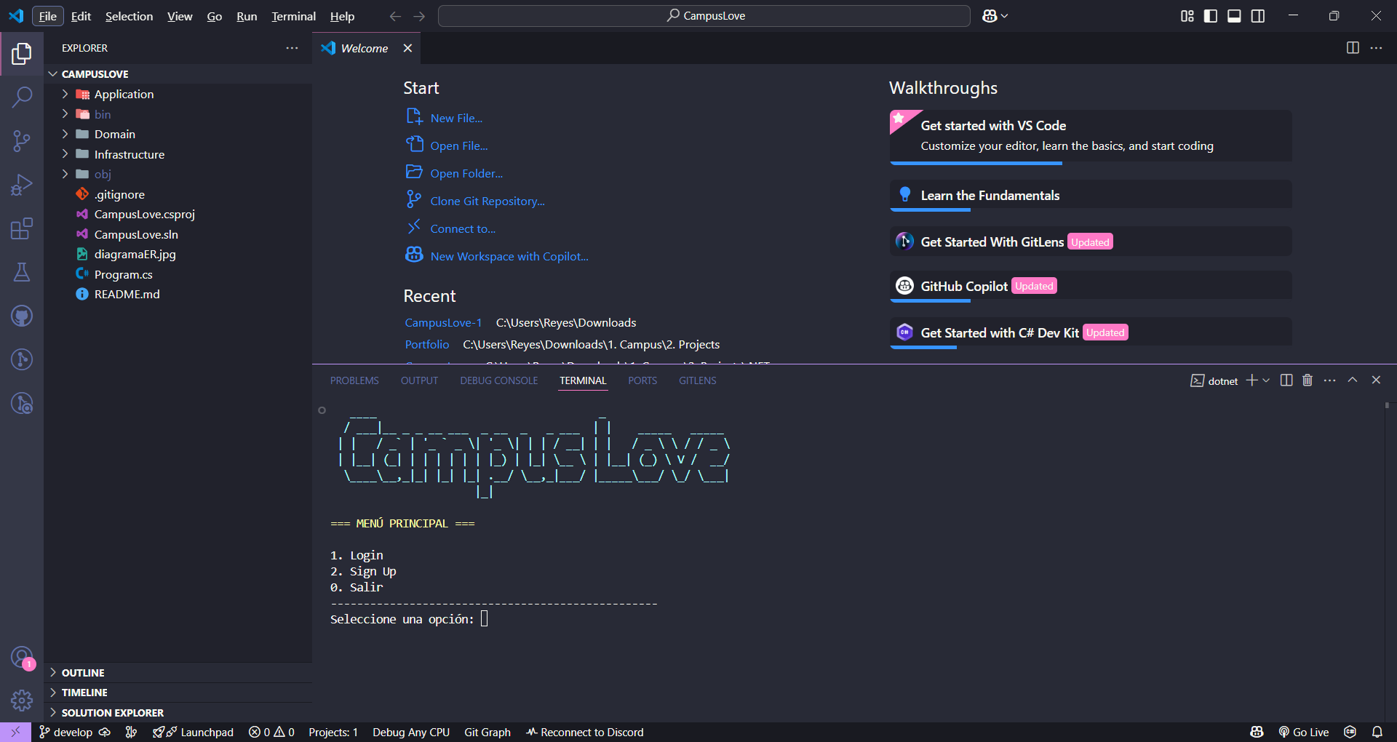Open CampusLove-1 from Recent list

(x=443, y=322)
